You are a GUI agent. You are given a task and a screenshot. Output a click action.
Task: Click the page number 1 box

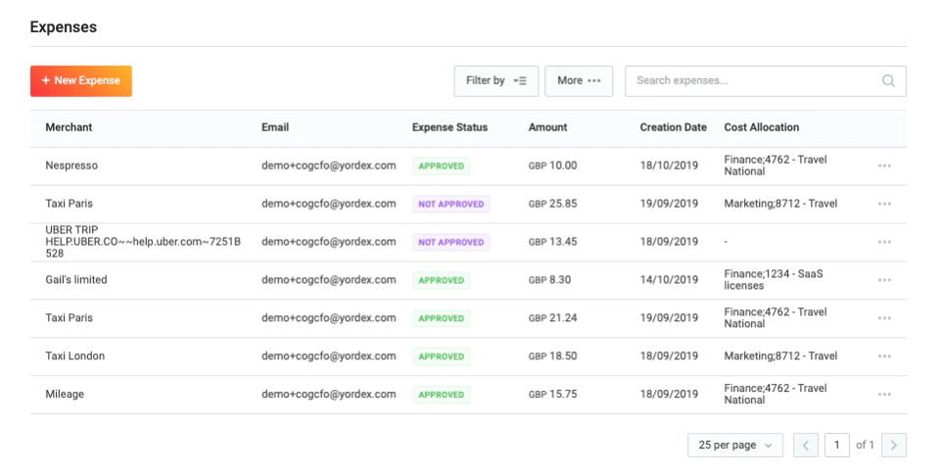(x=837, y=446)
